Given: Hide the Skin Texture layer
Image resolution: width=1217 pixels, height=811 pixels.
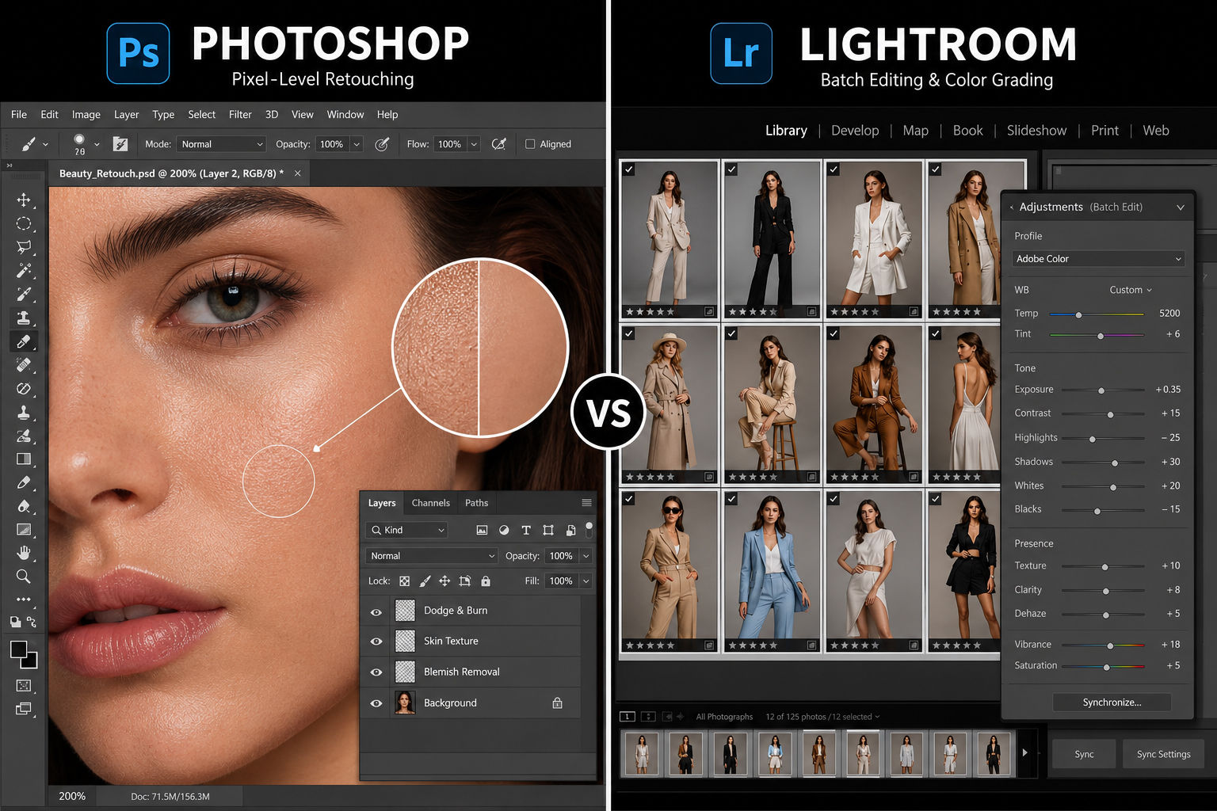Looking at the screenshot, I should click(376, 642).
